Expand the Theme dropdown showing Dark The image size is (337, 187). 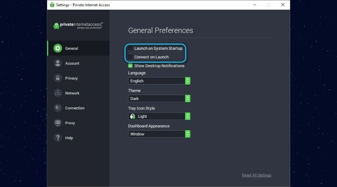pos(159,99)
